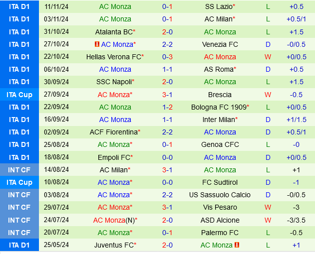Open the ASD Alcione team link
The image size is (315, 254).
click(x=220, y=220)
